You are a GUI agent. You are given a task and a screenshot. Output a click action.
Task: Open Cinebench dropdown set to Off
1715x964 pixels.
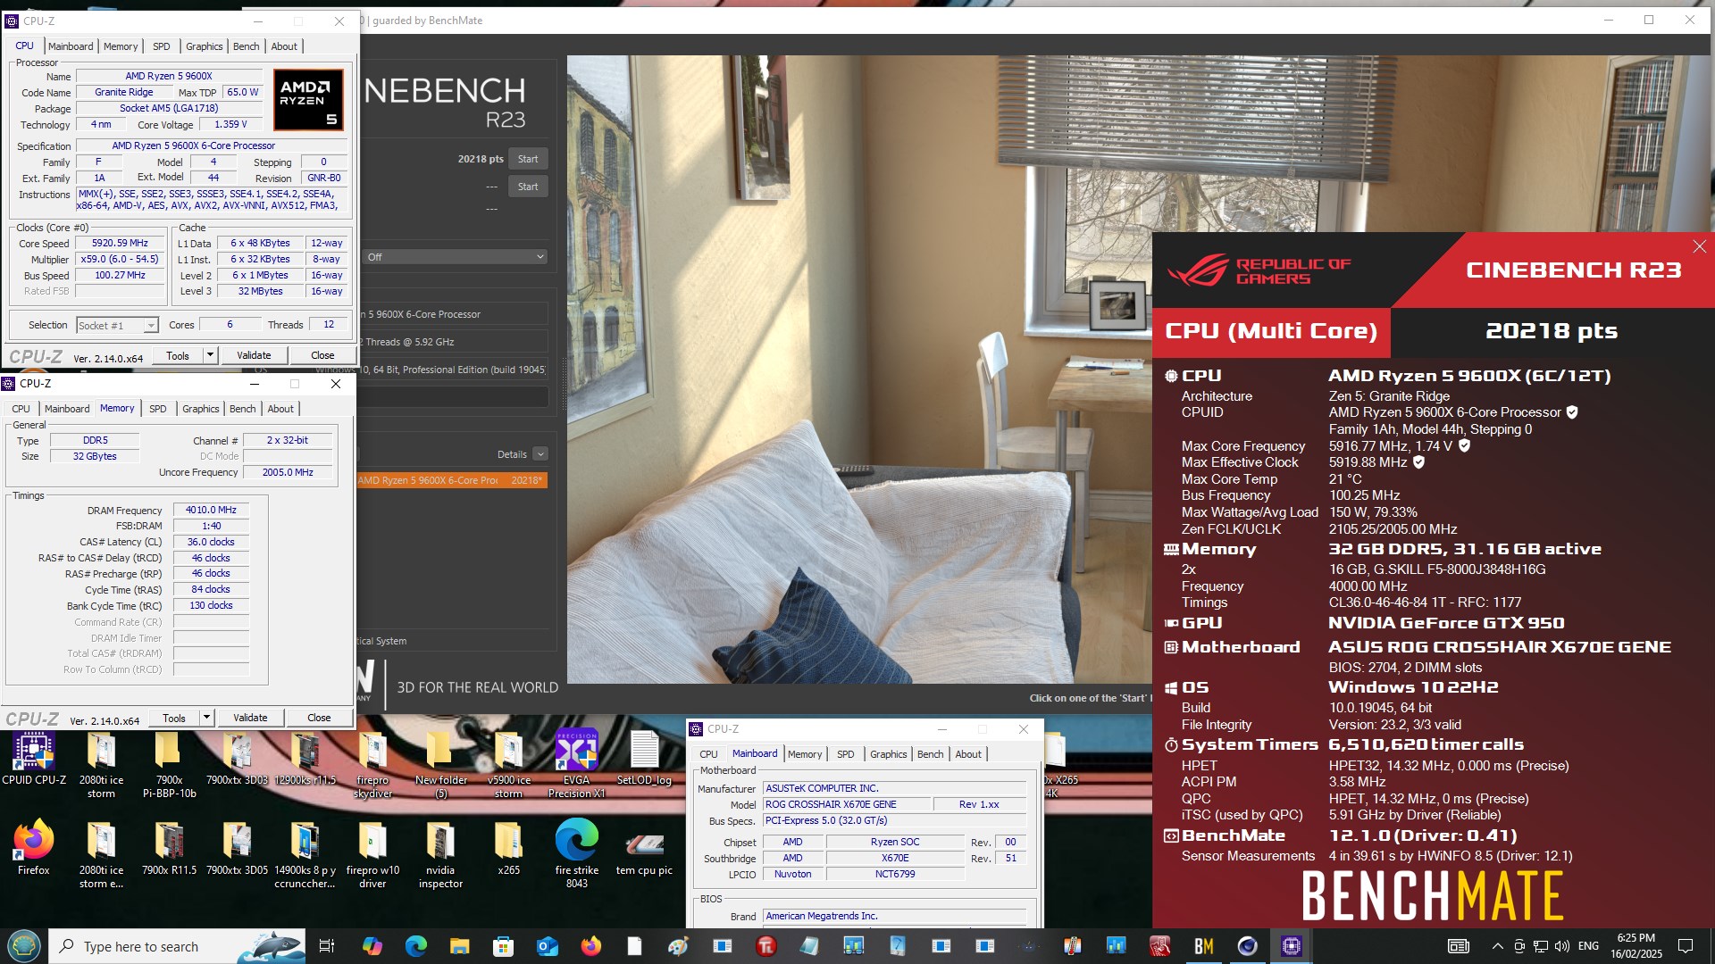[456, 257]
